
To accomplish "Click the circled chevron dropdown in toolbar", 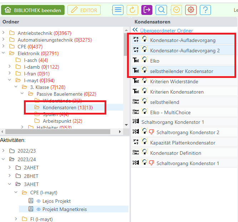I will pos(176,10).
